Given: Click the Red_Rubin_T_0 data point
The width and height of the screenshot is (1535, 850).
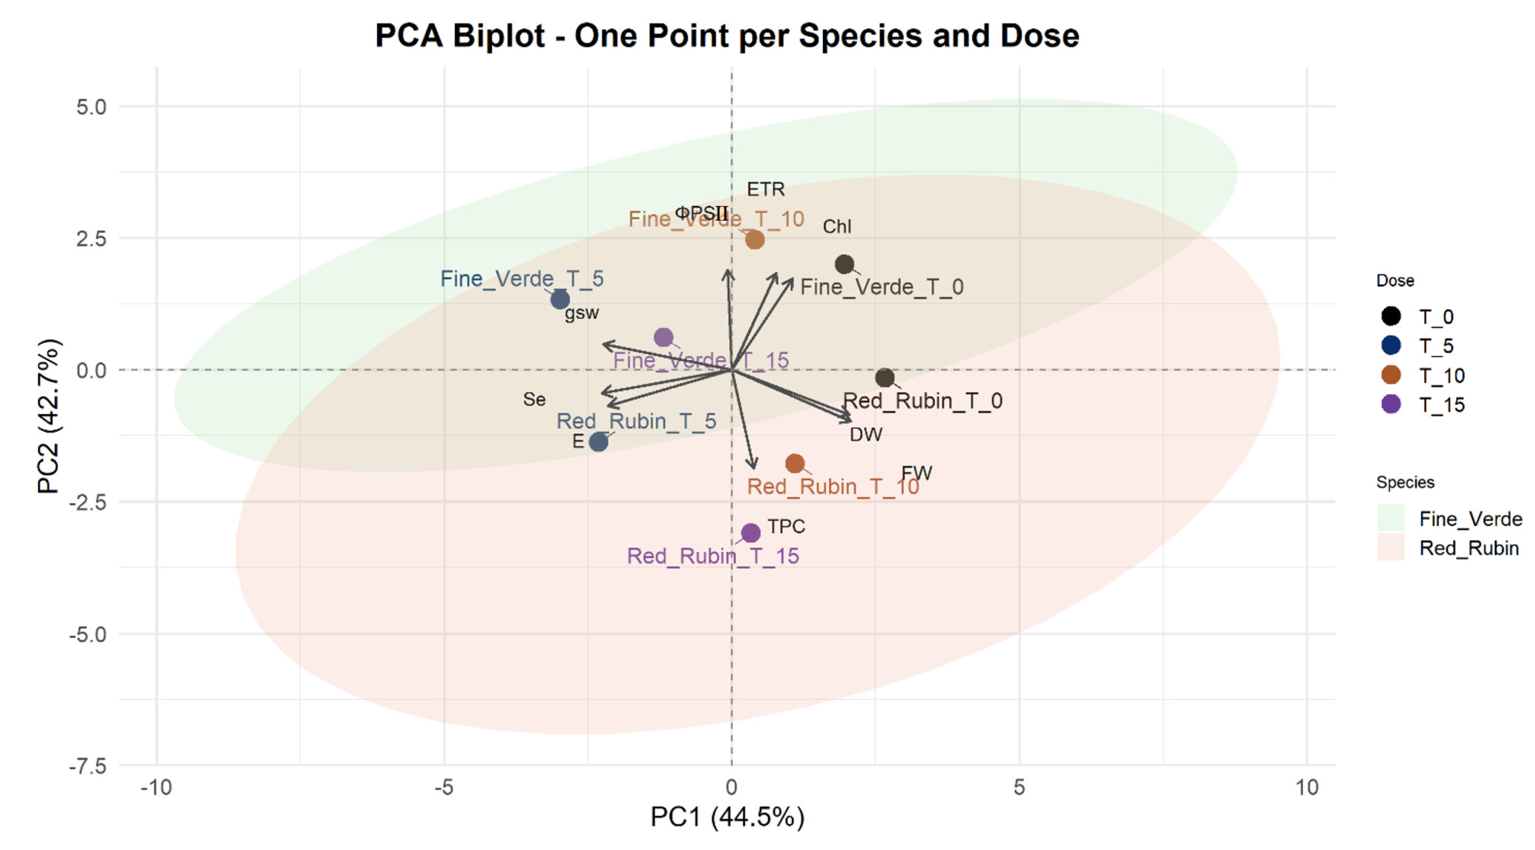Looking at the screenshot, I should pyautogui.click(x=885, y=377).
